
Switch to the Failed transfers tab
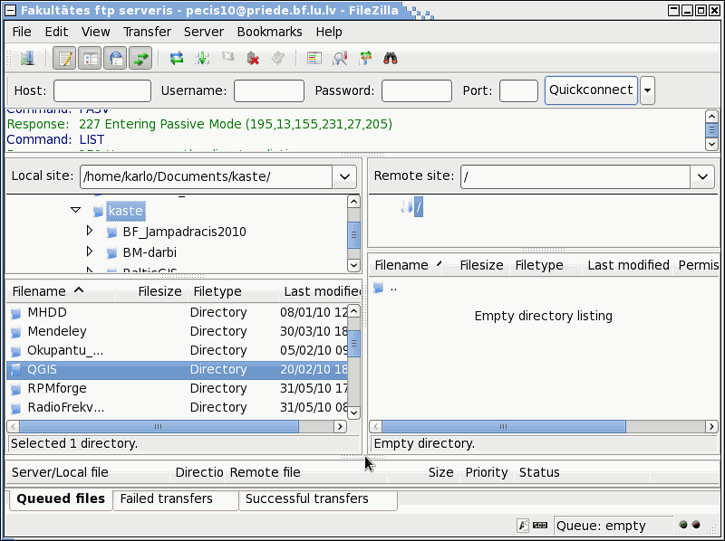pyautogui.click(x=176, y=499)
